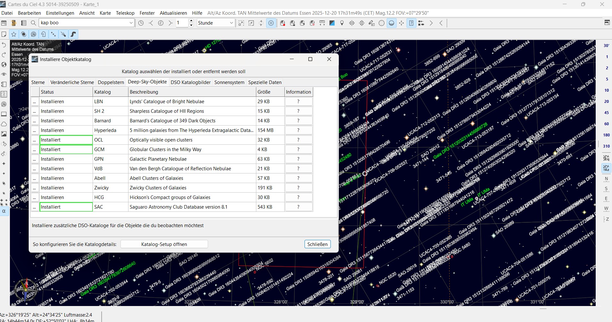Click the zoom-out shrink icon

pos(251,23)
